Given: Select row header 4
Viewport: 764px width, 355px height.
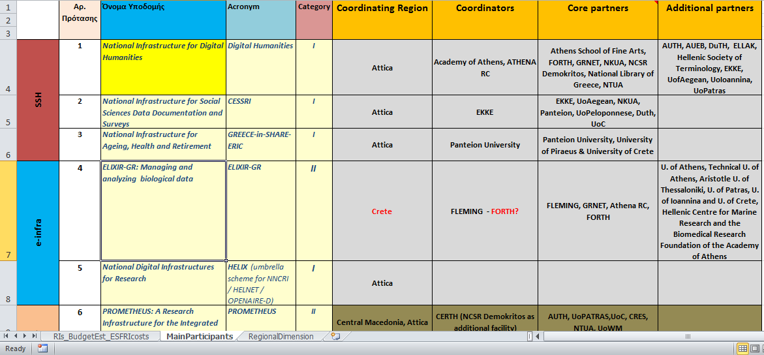Looking at the screenshot, I should pos(8,67).
